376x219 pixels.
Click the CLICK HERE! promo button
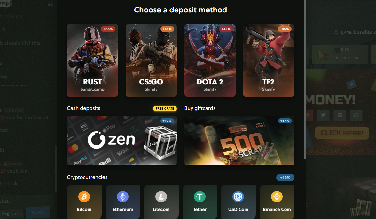click(342, 133)
